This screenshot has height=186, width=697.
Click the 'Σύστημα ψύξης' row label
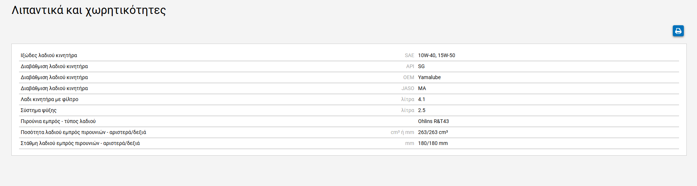pos(38,110)
